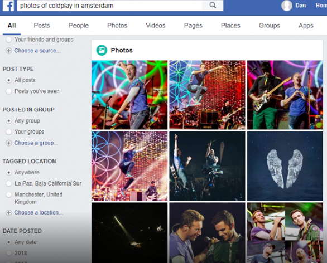Switch to the People tab

pos(79,26)
